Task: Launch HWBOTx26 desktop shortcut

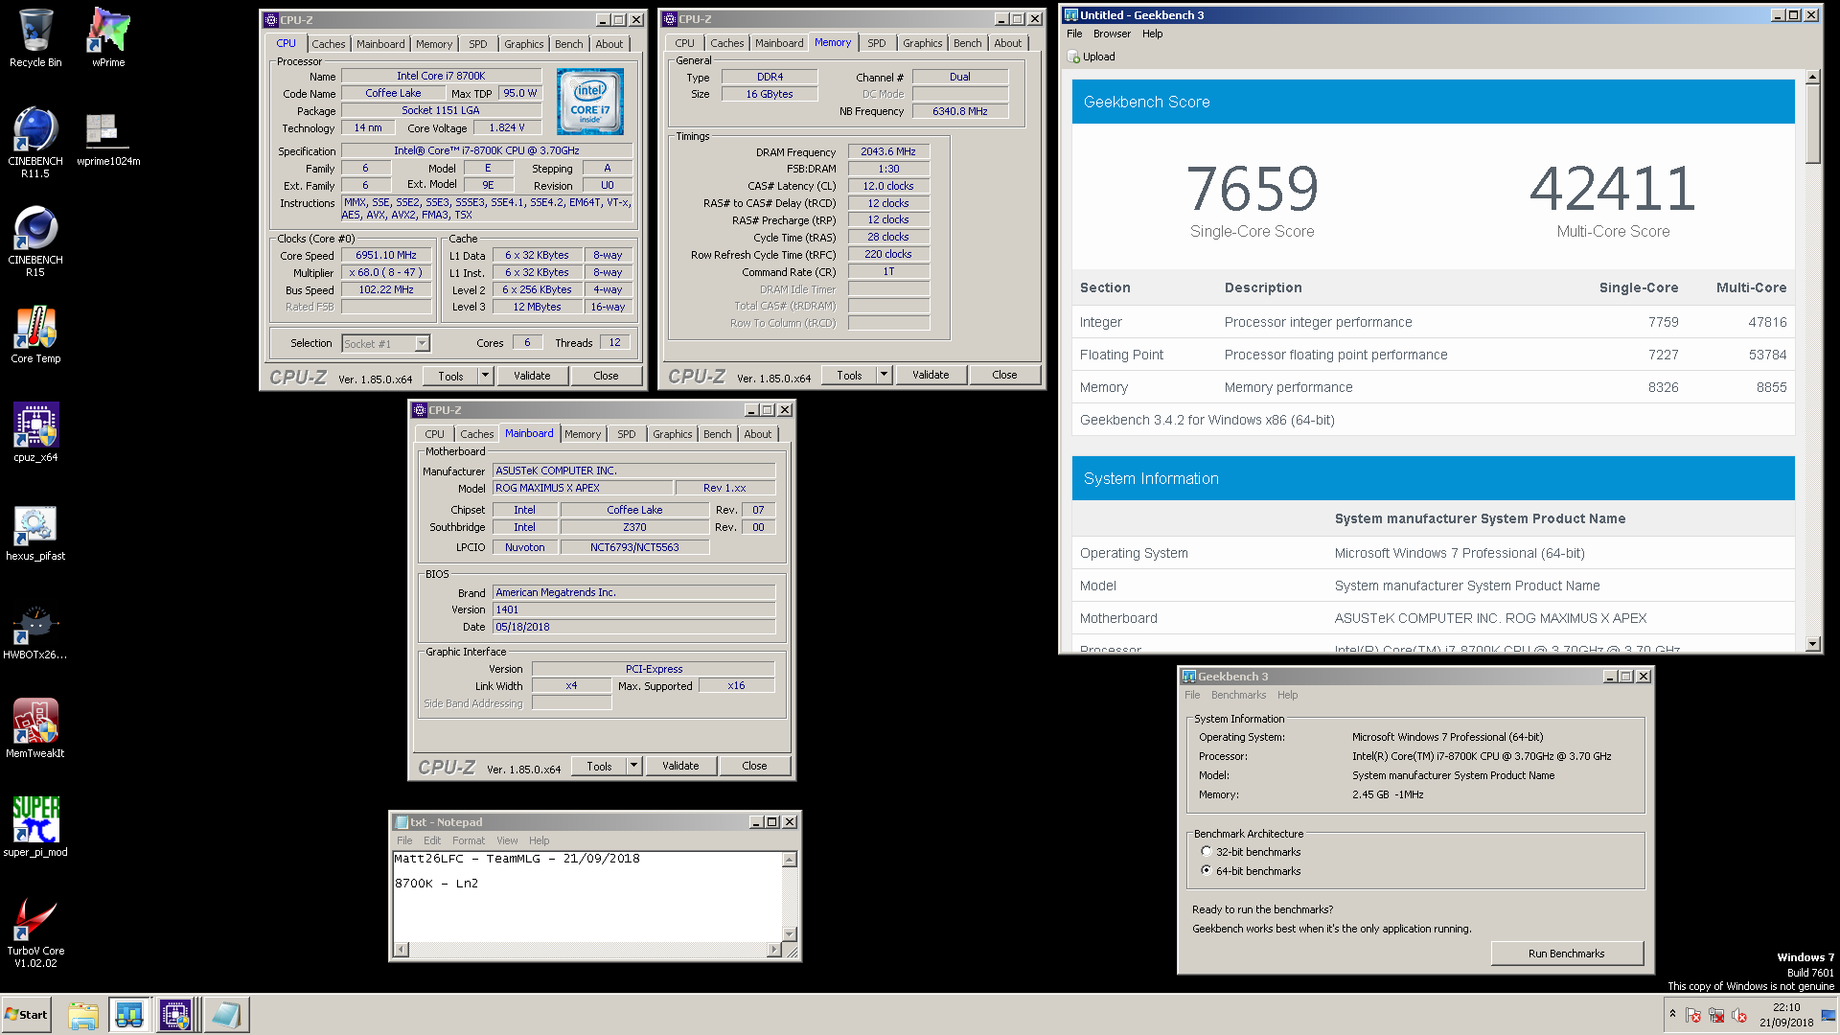Action: pos(35,632)
